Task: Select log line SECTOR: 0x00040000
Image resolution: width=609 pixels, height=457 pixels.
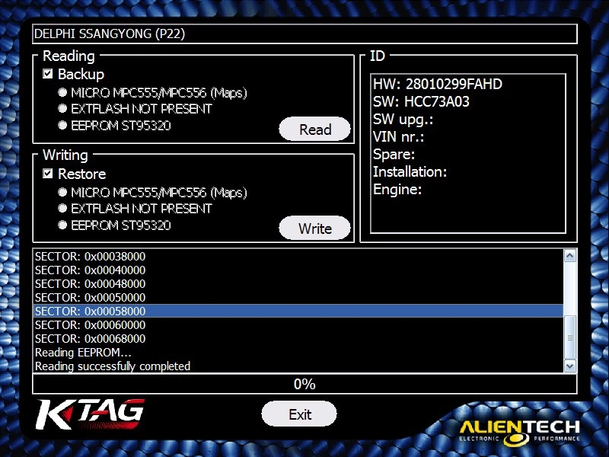Action: (298, 270)
